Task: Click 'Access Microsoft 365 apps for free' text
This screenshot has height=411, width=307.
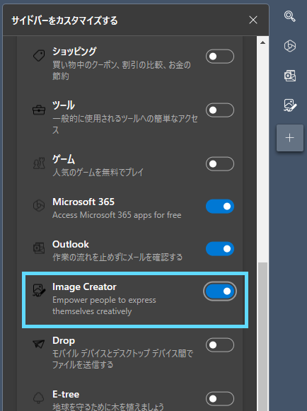Action: click(x=117, y=215)
